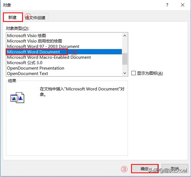Cancel the dialog with 取消
The image size is (191, 177).
175,169
